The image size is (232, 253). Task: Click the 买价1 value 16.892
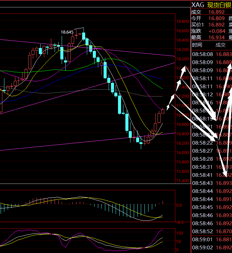[x=216, y=25]
